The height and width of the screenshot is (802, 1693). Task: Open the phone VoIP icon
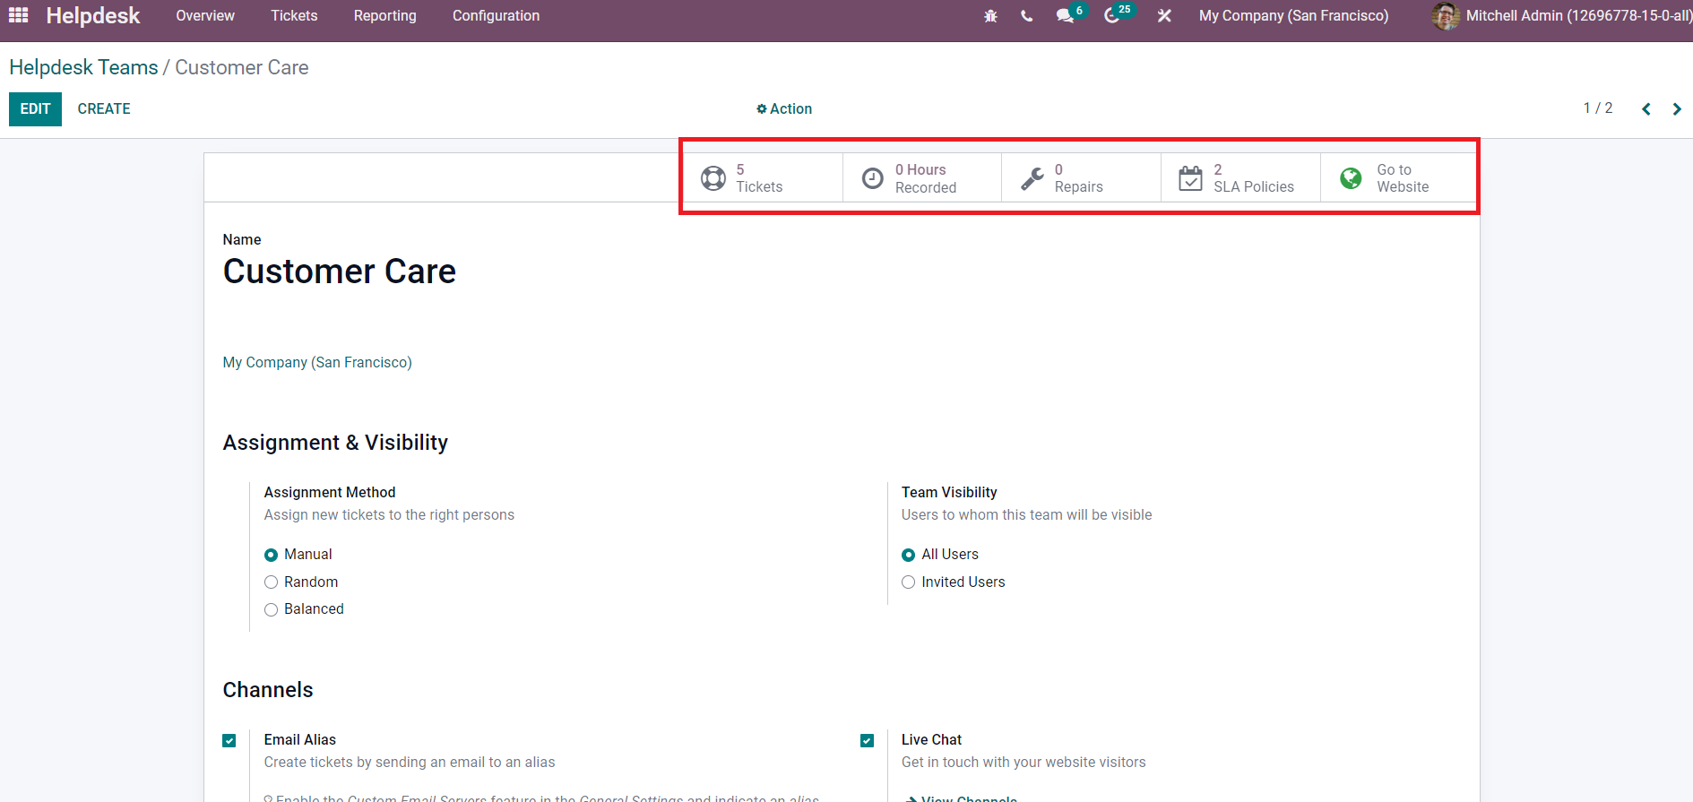[x=1026, y=16]
